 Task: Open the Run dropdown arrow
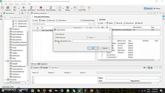[x=63, y=9]
